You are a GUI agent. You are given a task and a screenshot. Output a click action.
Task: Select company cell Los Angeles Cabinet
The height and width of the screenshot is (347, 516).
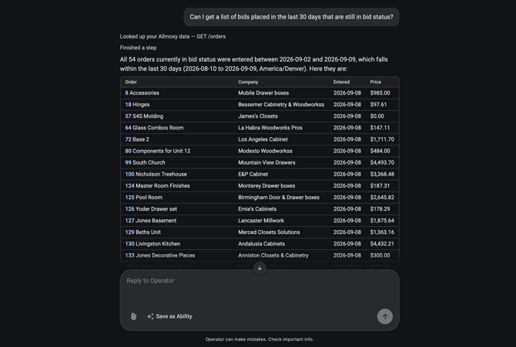point(263,139)
